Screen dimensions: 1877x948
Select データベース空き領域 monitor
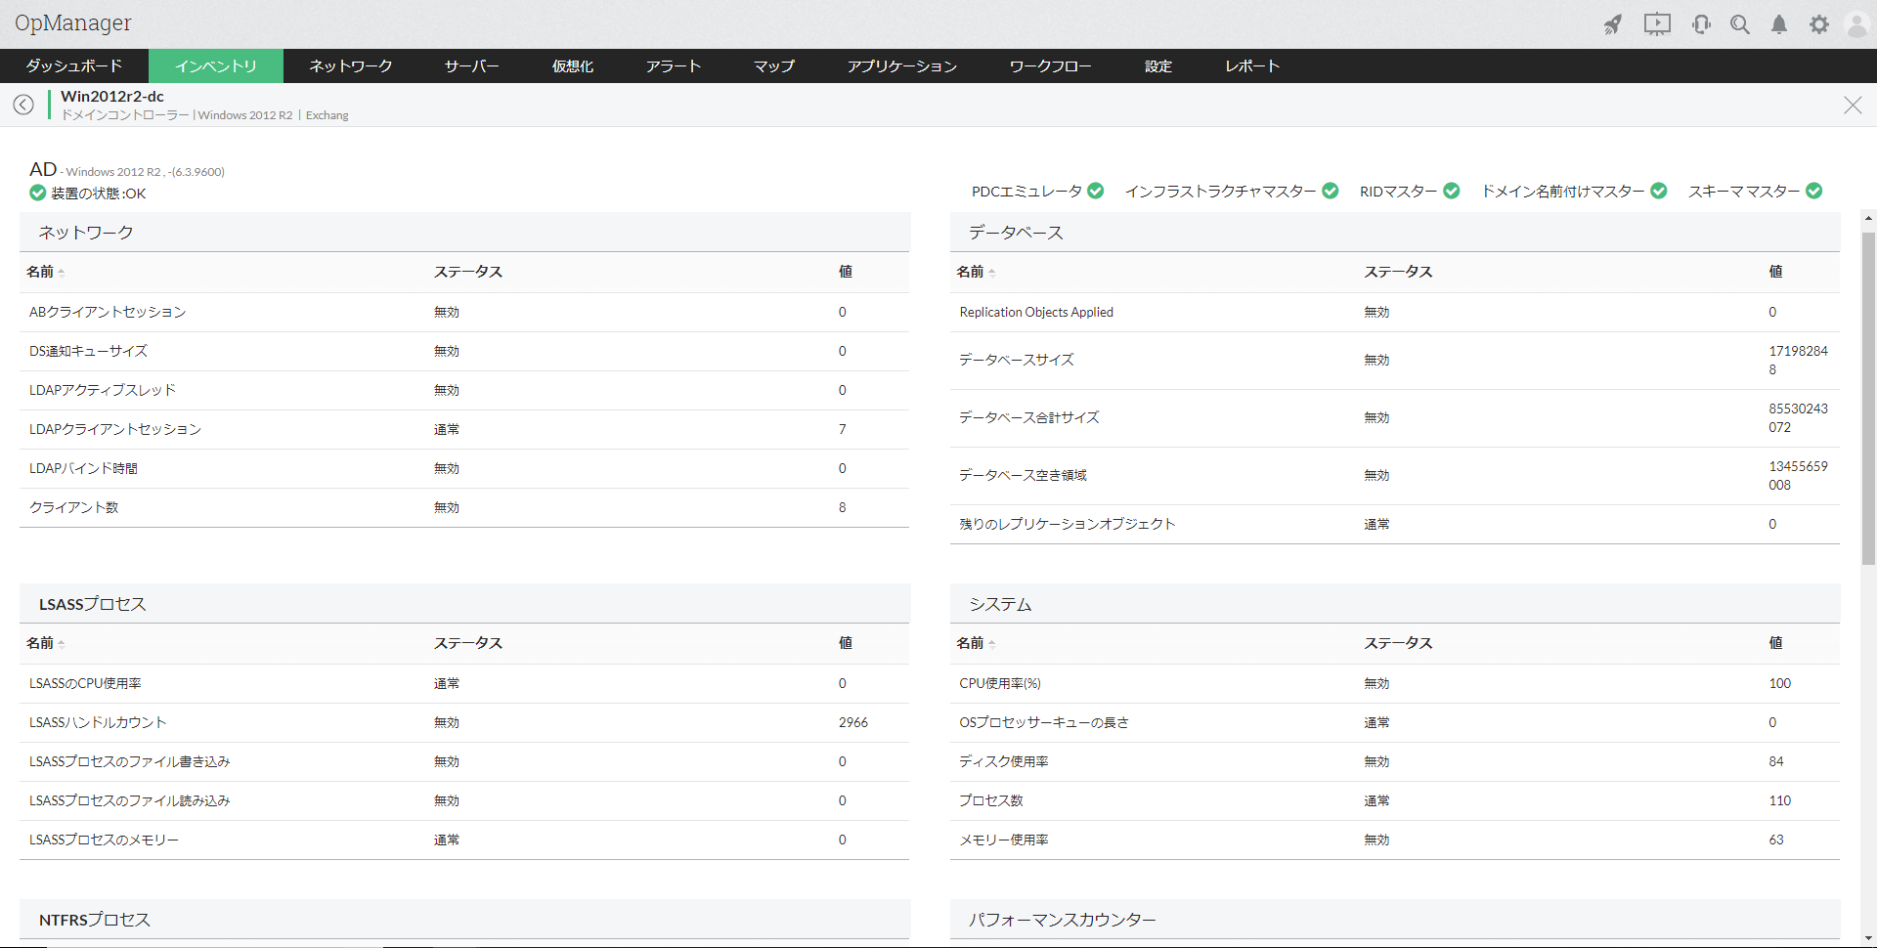coord(1024,475)
